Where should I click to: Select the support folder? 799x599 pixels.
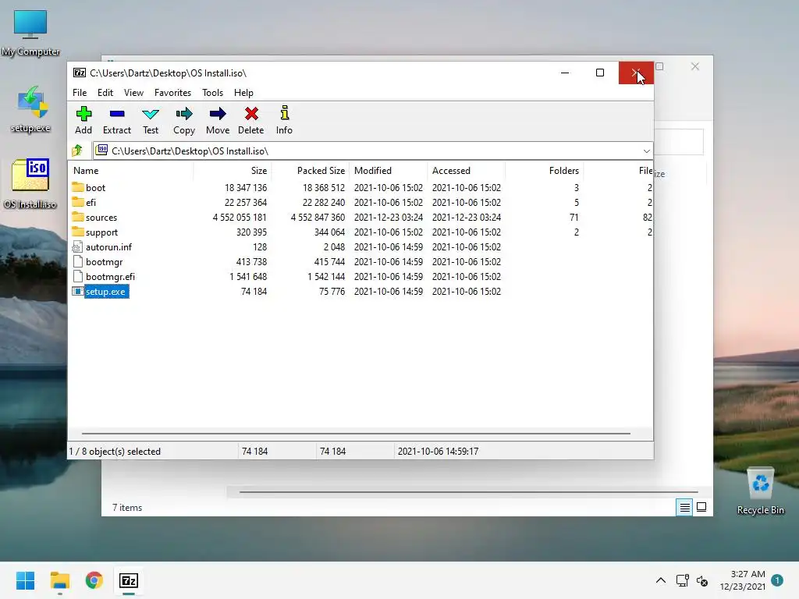[x=101, y=232]
